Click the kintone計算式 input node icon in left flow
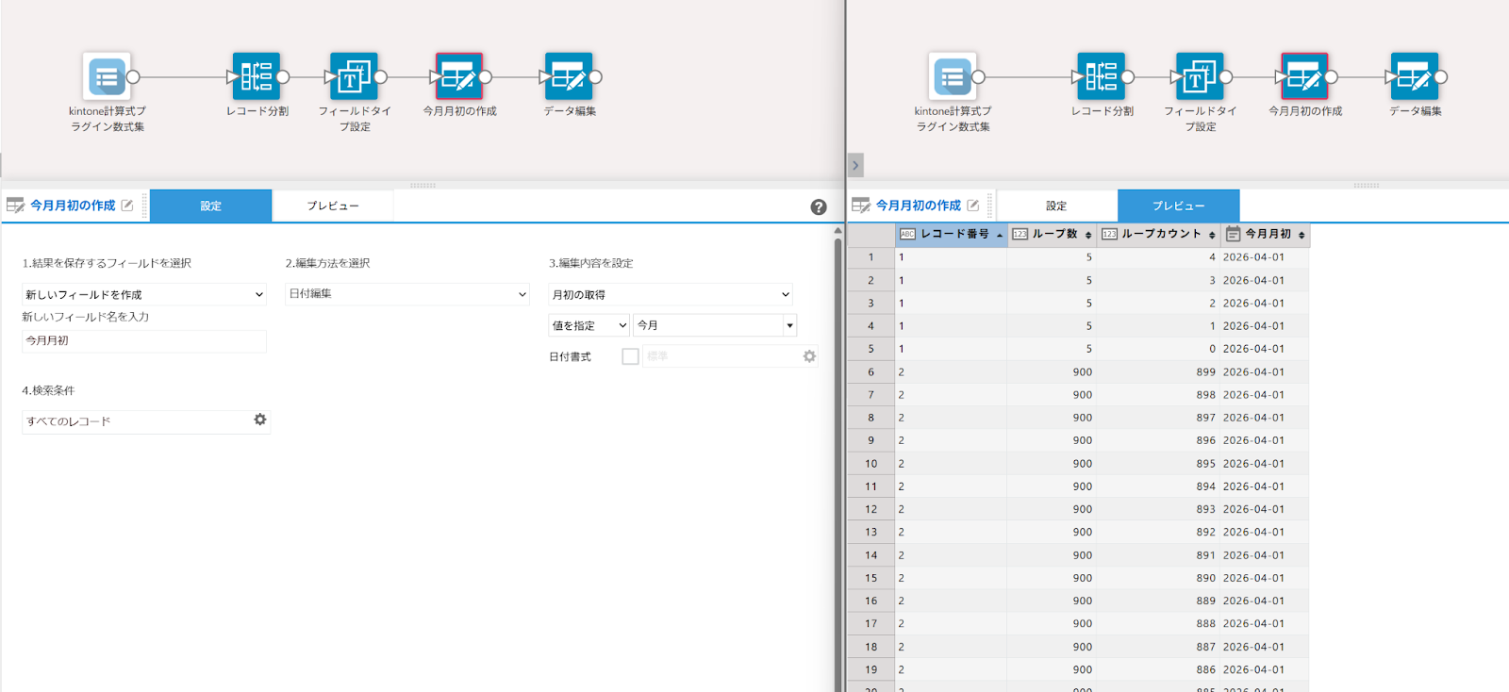The width and height of the screenshot is (1509, 692). click(107, 76)
